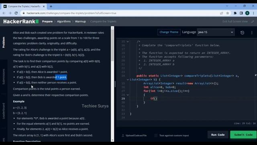Click the Change Theme button

coord(169,32)
